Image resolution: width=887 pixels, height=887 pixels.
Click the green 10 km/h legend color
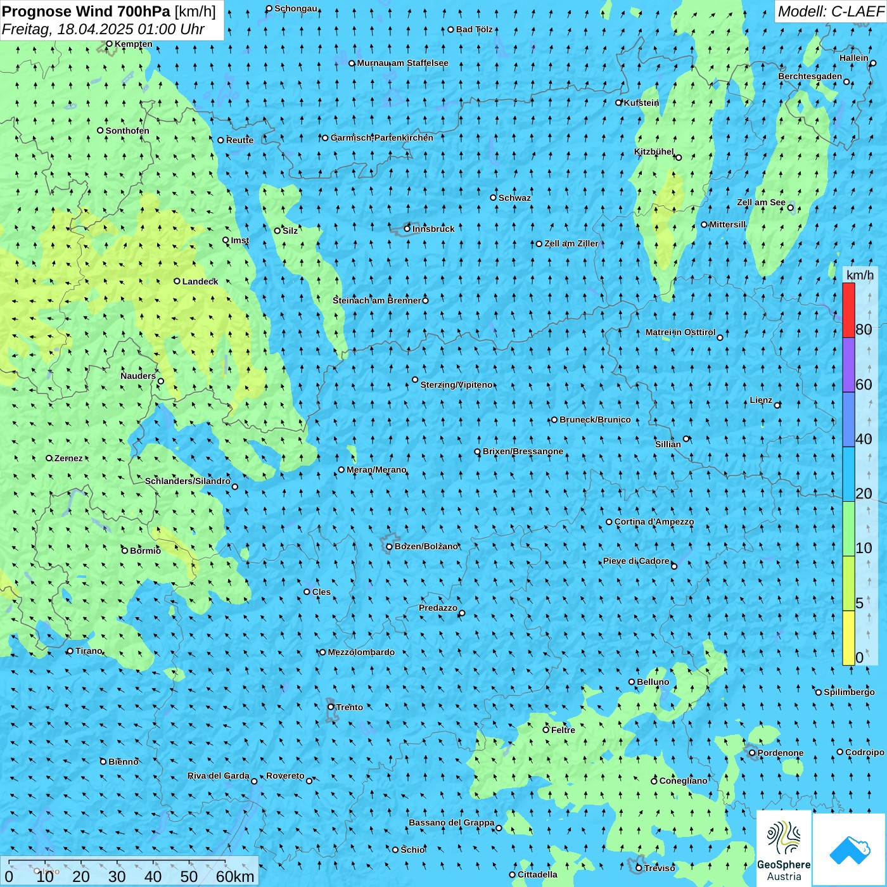click(848, 529)
